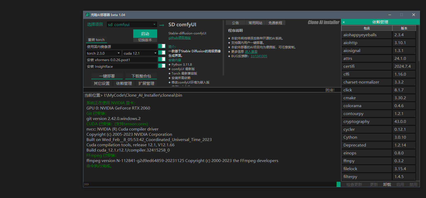Select the aiosignal package row
Screen dimensions: 426x198
coord(379,51)
